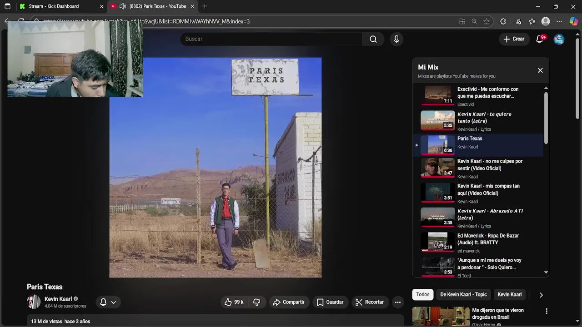Image resolution: width=582 pixels, height=327 pixels.
Task: Click the Paris Texas video player
Action: (215, 168)
